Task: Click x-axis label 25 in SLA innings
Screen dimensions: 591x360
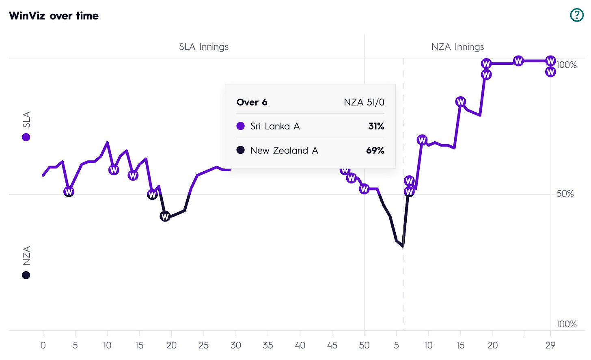Action: pos(204,345)
